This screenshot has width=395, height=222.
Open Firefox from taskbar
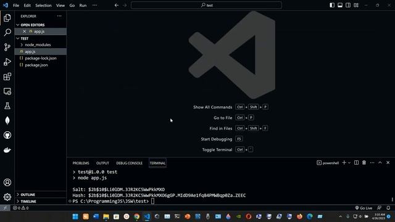pos(299,216)
